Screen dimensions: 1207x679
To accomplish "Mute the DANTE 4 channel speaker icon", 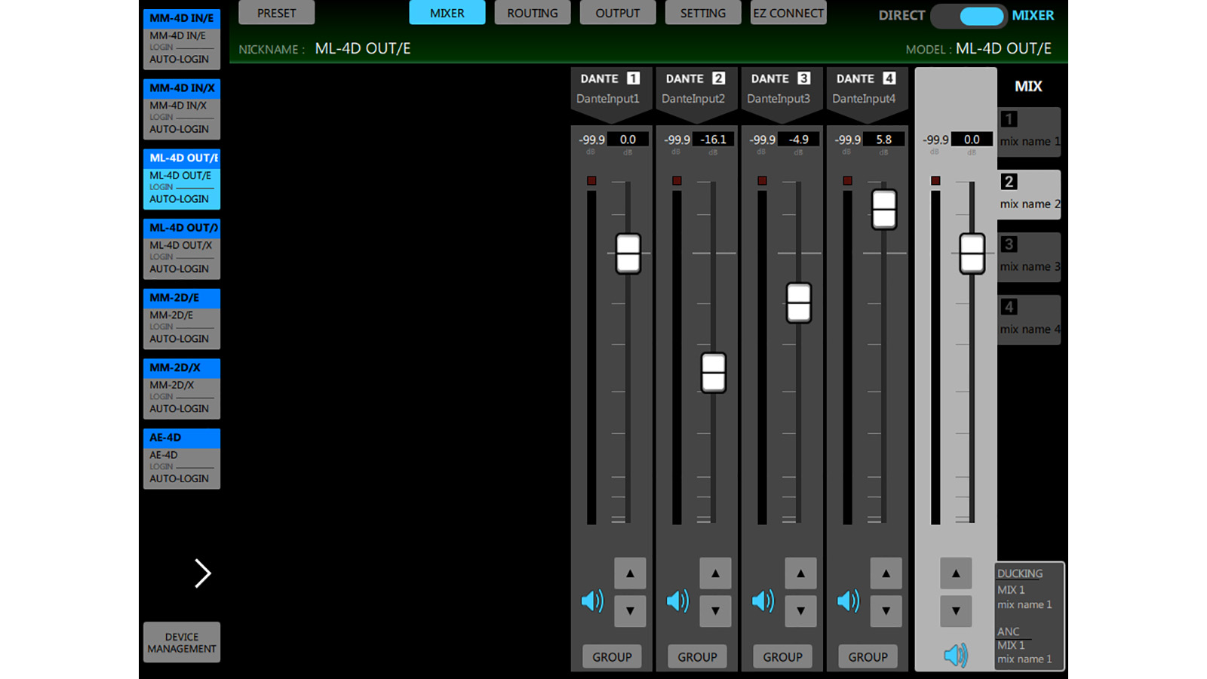I will click(848, 601).
